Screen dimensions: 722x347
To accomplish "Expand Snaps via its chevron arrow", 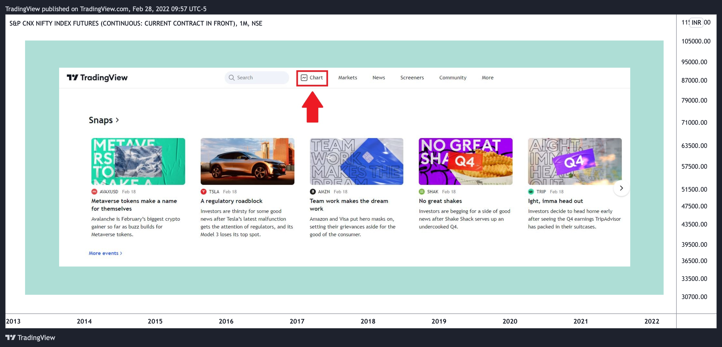I will [117, 120].
